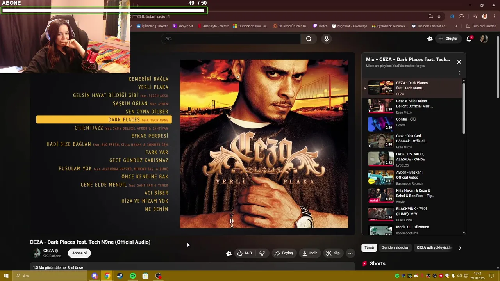The image size is (500, 281).
Task: Click the Chrome icon in the taskbar
Action: [107, 276]
